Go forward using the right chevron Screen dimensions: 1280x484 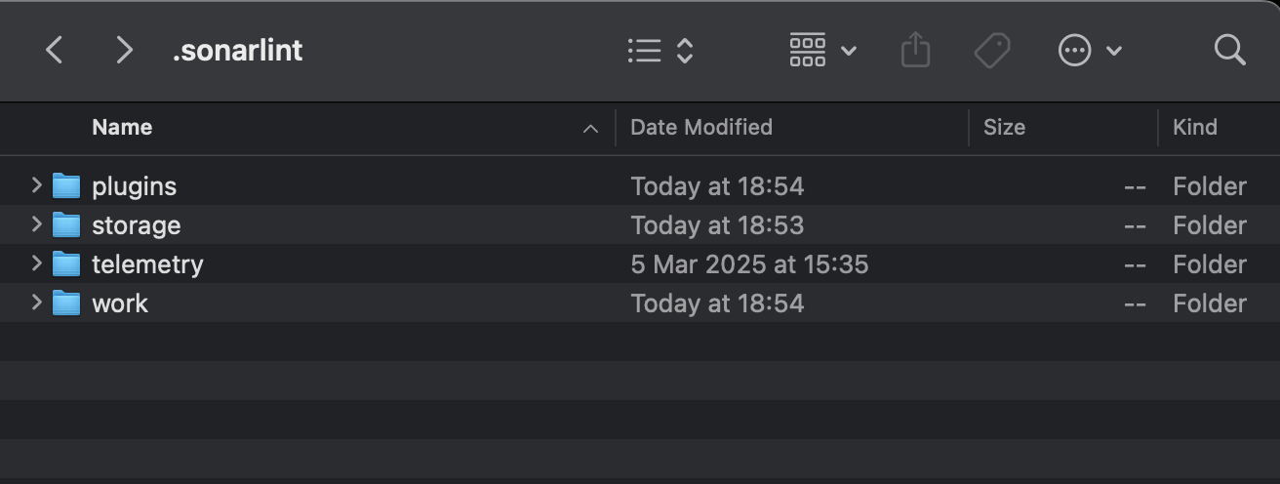tap(124, 51)
